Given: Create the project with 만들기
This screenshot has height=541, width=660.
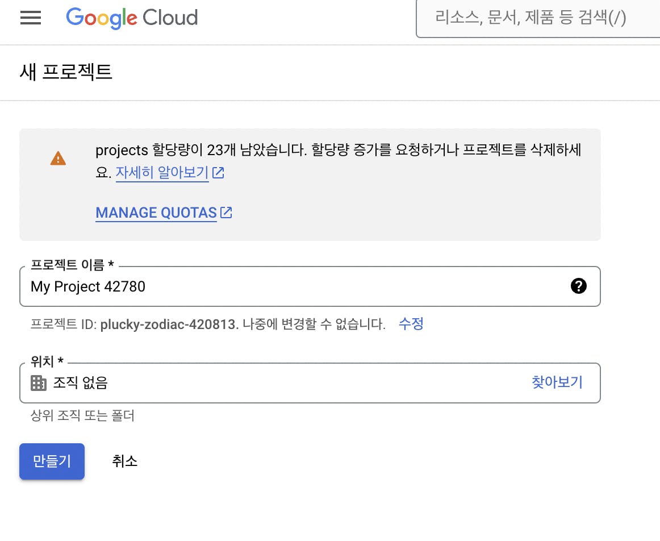Looking at the screenshot, I should pos(52,461).
